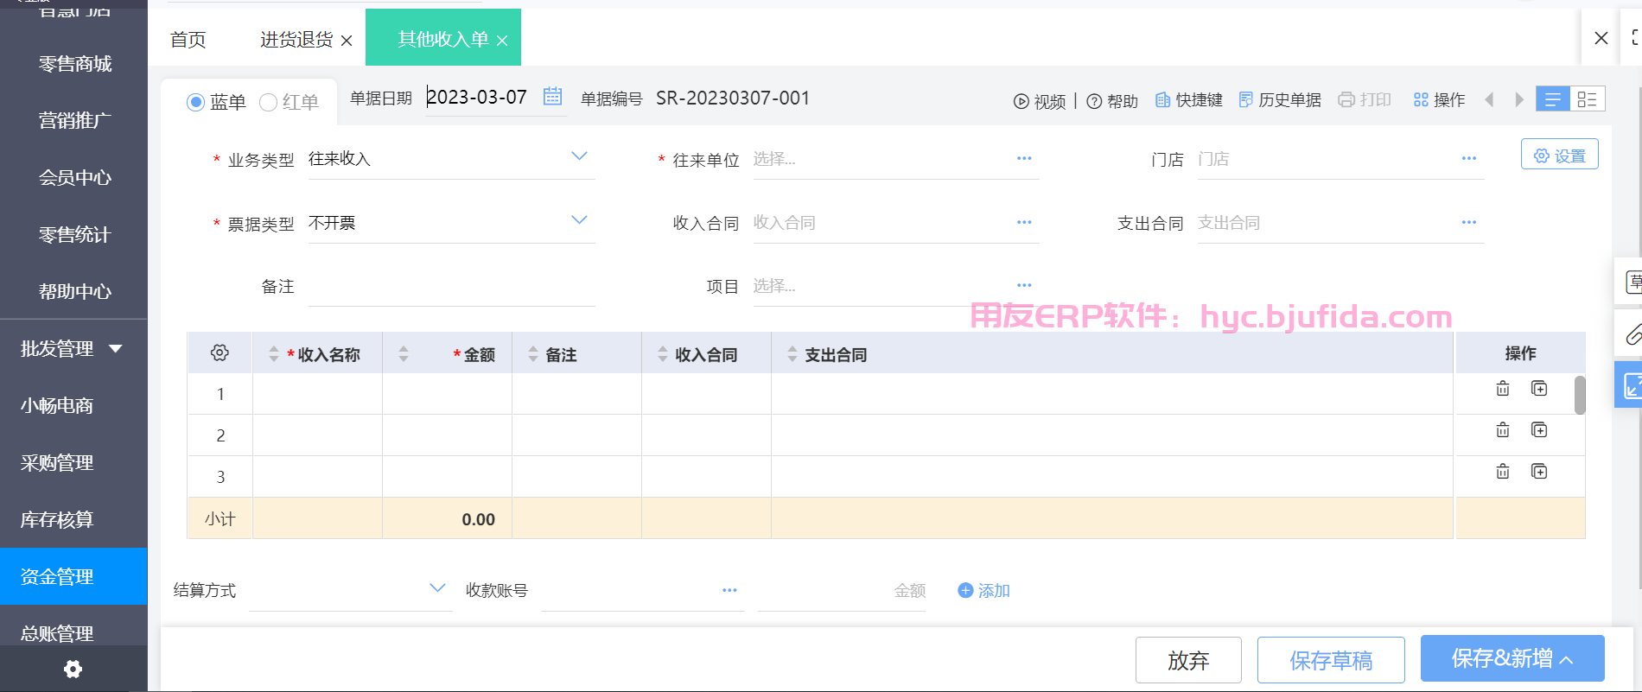Open 会员中心 in sidebar
The image size is (1642, 692).
(75, 178)
